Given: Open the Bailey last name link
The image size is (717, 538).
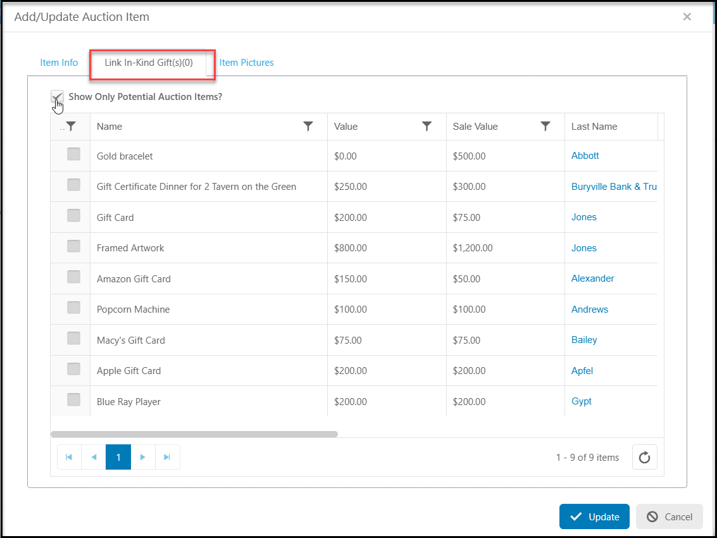Looking at the screenshot, I should click(584, 340).
